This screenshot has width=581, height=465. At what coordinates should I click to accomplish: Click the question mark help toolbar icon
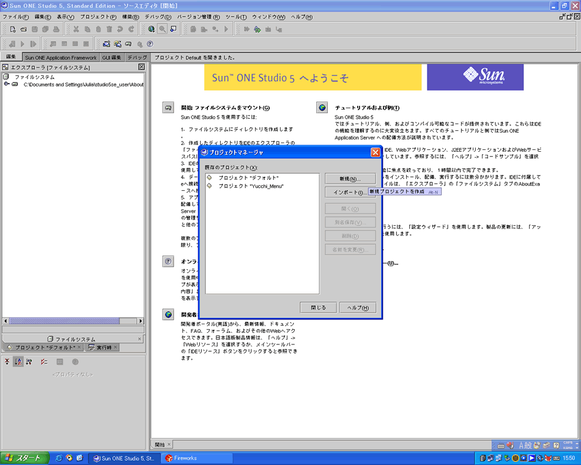[150, 44]
